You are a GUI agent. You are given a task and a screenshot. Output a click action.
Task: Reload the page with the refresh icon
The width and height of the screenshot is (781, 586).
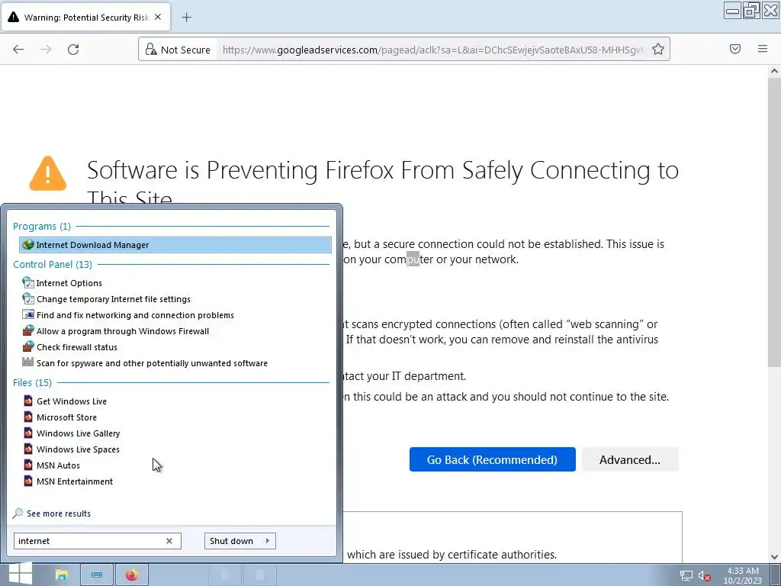pyautogui.click(x=73, y=50)
